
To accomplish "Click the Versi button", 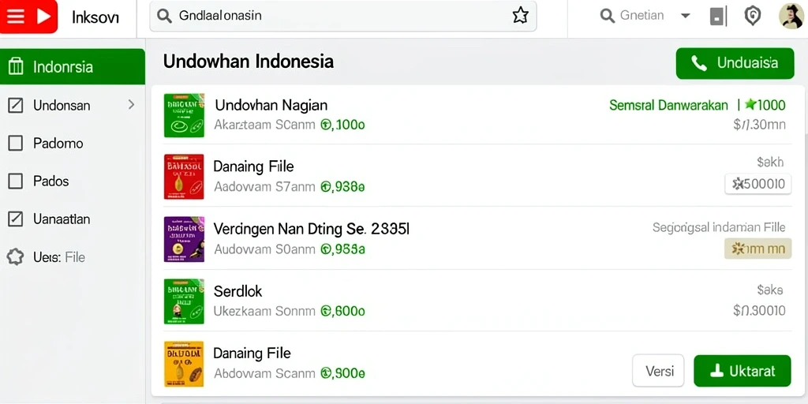I will click(x=658, y=371).
